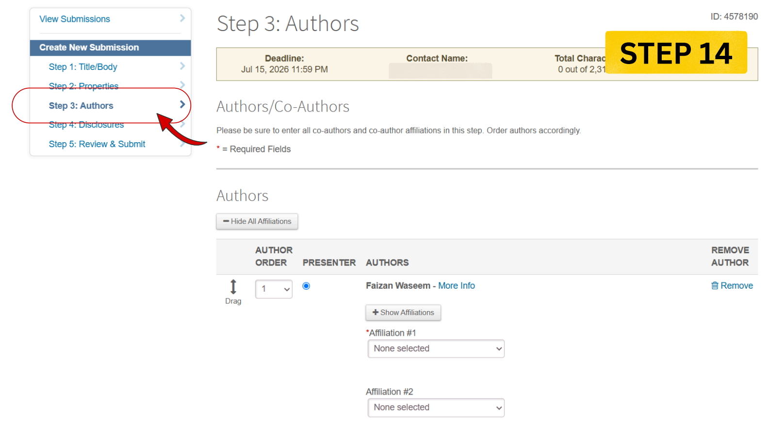
Task: Click chevron beside Step 2: Properties
Action: tap(182, 84)
